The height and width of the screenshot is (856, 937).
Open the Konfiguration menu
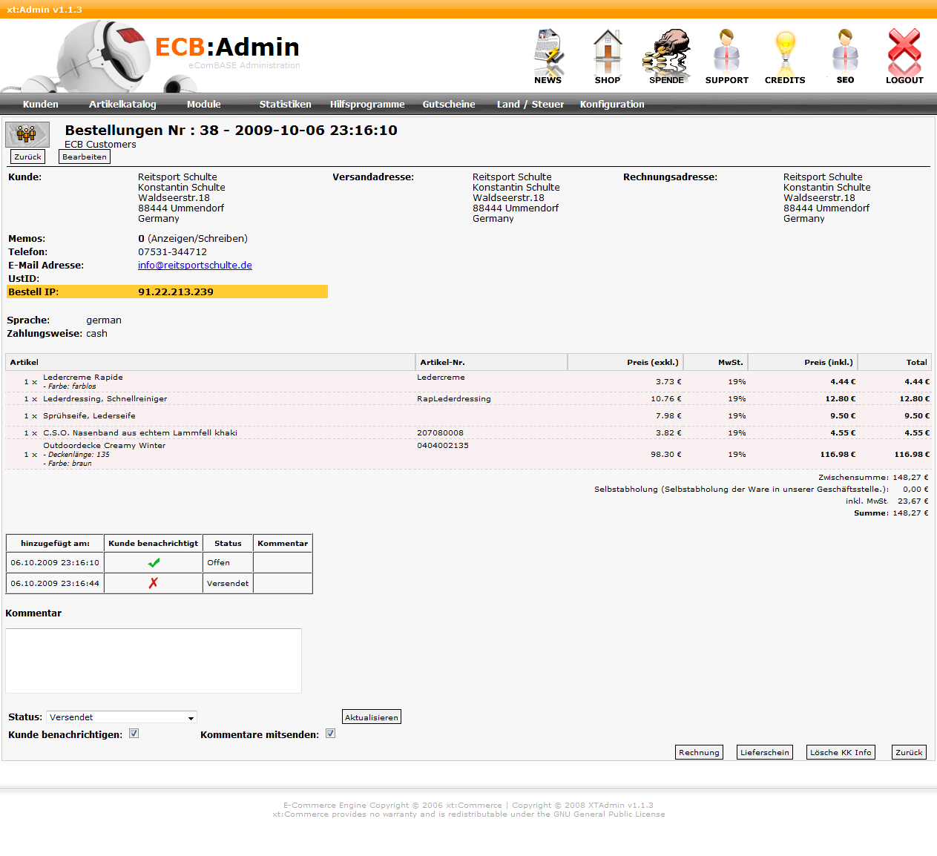(612, 105)
